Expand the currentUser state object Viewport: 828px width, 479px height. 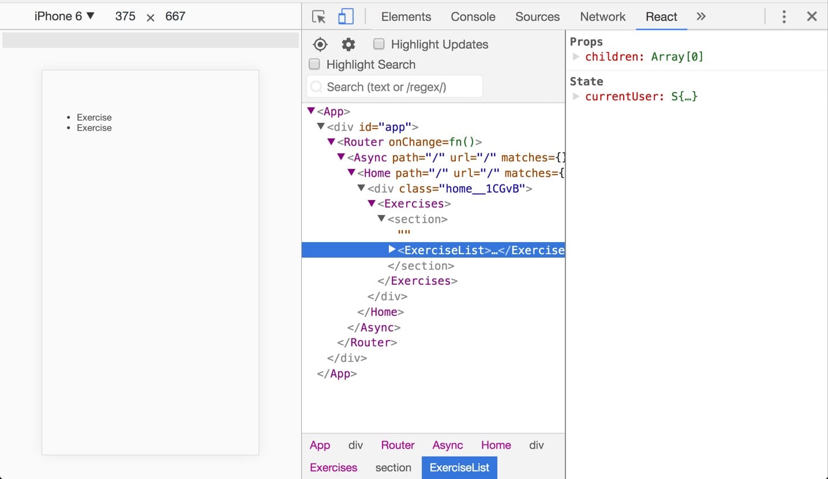tap(576, 96)
